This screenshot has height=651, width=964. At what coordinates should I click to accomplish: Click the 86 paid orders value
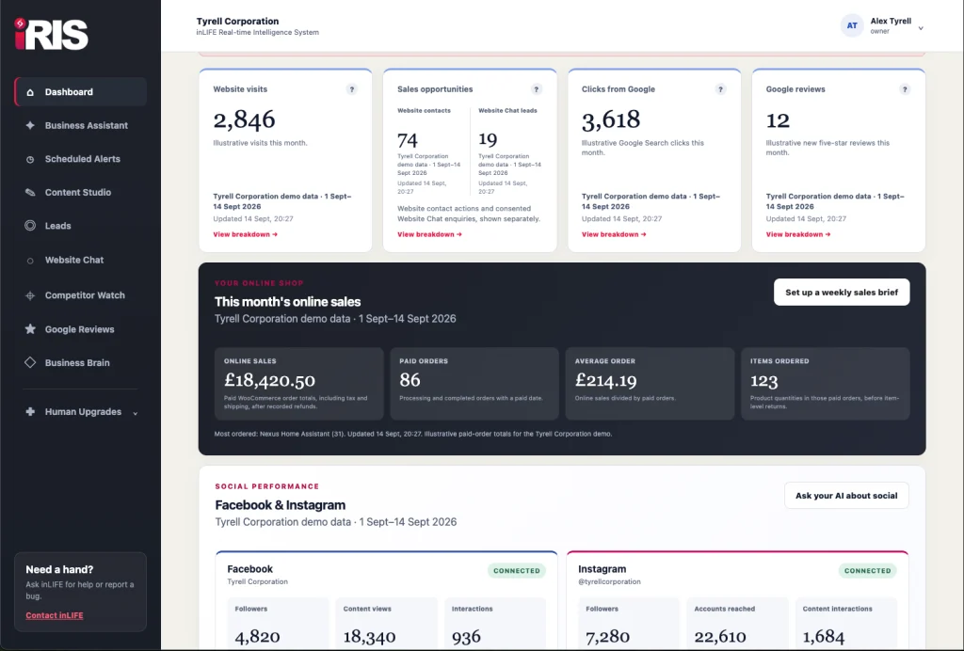pos(410,380)
